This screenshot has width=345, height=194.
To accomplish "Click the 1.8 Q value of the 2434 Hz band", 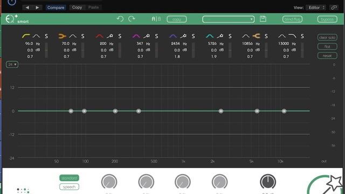I will pyautogui.click(x=177, y=57).
